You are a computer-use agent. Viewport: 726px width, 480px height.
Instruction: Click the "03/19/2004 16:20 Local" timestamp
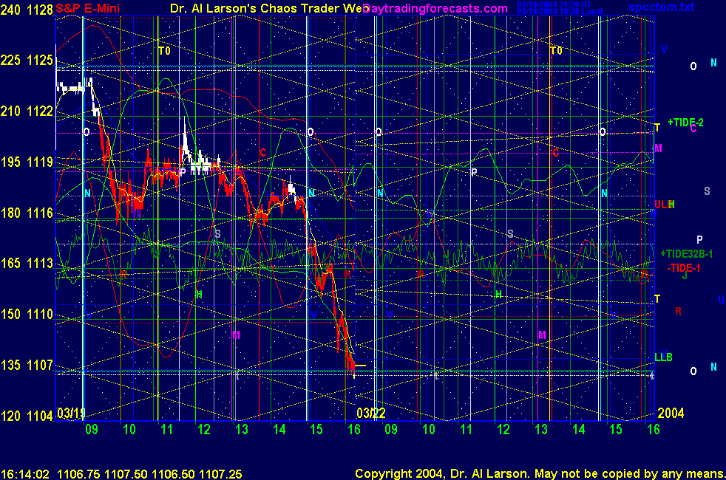[x=560, y=11]
